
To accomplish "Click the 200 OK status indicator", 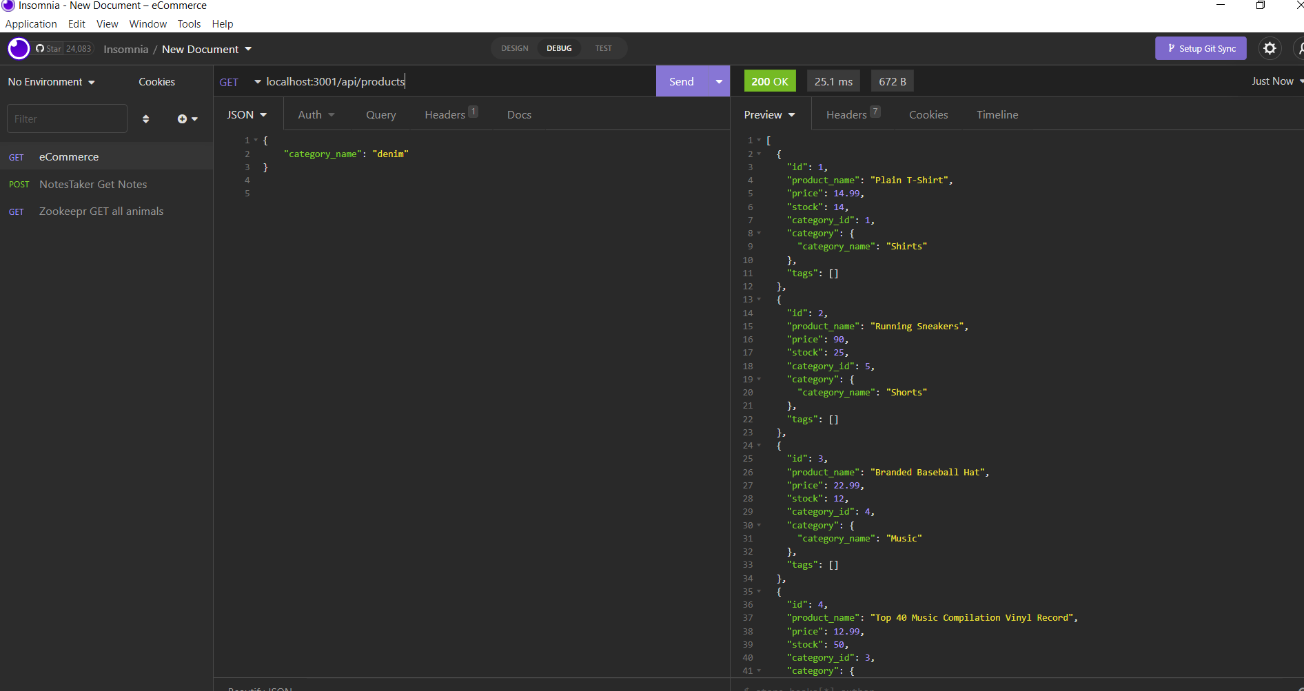I will point(770,81).
